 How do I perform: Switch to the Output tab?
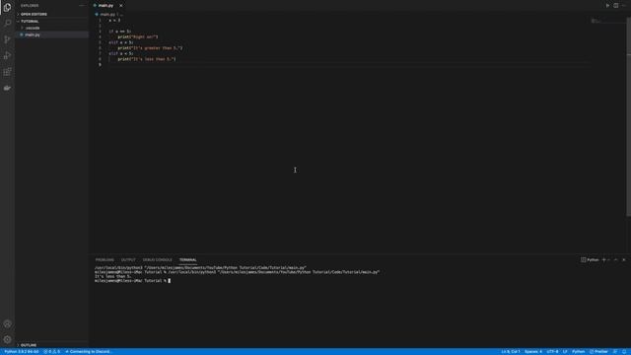[128, 260]
